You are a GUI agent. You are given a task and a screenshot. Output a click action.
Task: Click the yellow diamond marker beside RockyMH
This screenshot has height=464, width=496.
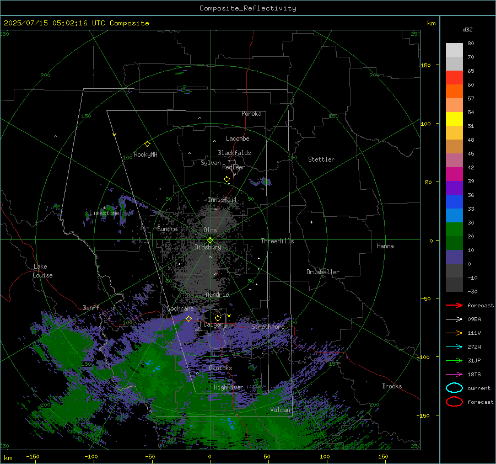pos(147,144)
